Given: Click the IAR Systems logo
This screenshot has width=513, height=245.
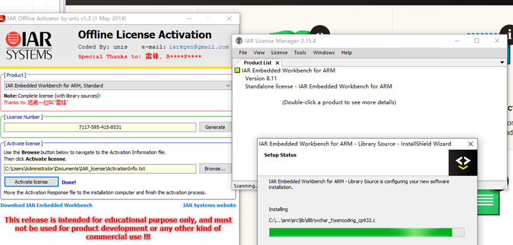Looking at the screenshot, I should (29, 45).
